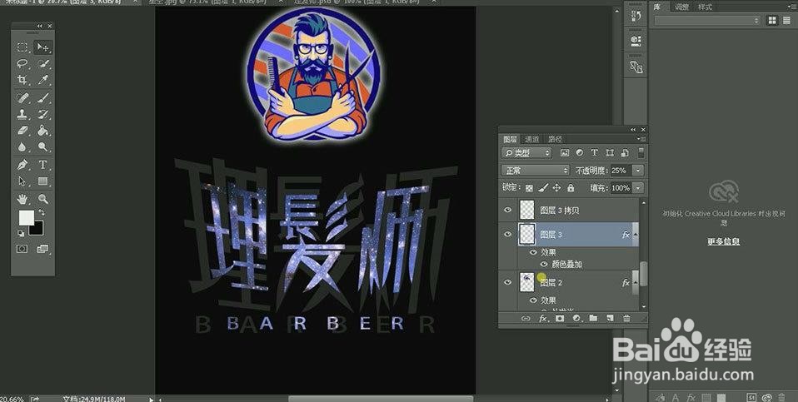Hide the 颜色叠加 effect
This screenshot has height=402, width=798.
tap(544, 265)
